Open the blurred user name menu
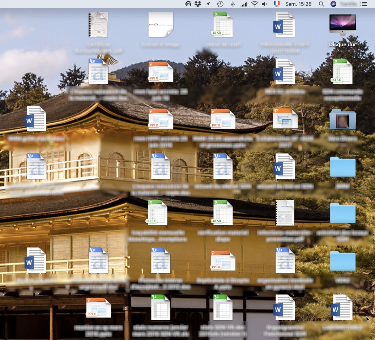Viewport: 375px width, 340px height. click(x=348, y=4)
